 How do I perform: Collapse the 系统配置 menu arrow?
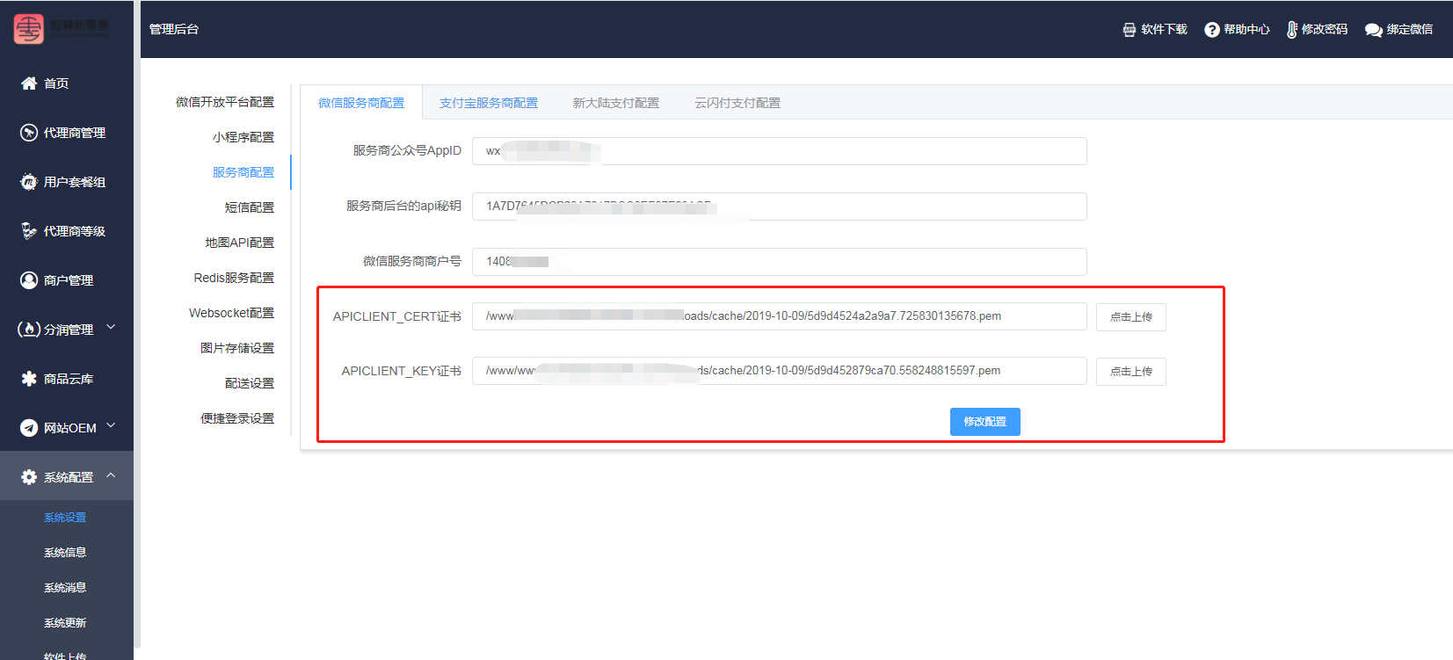111,475
